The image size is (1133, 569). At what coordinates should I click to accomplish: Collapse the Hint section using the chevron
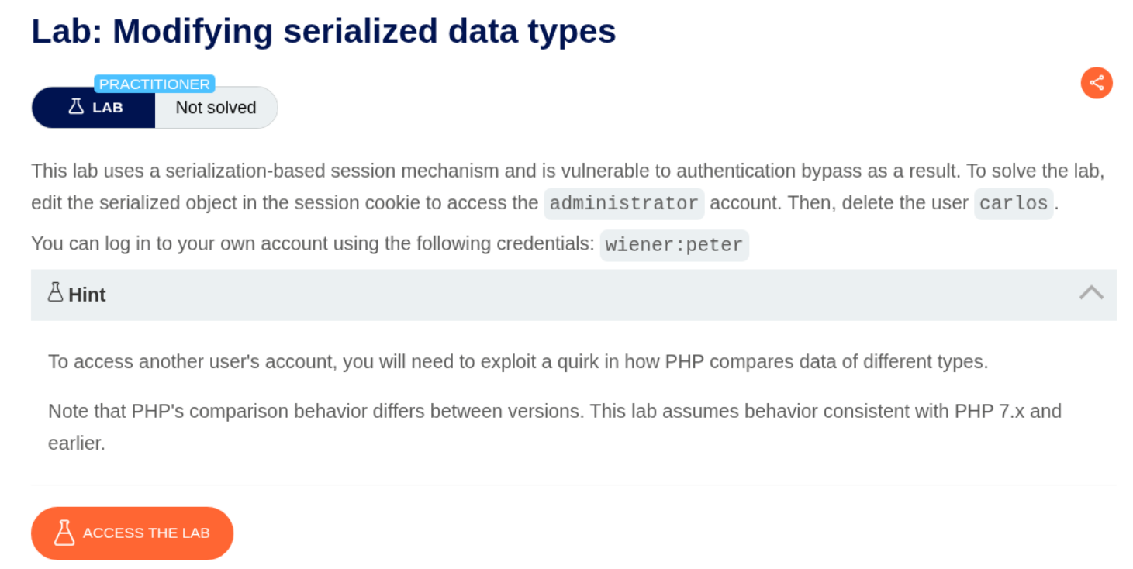tap(1091, 293)
